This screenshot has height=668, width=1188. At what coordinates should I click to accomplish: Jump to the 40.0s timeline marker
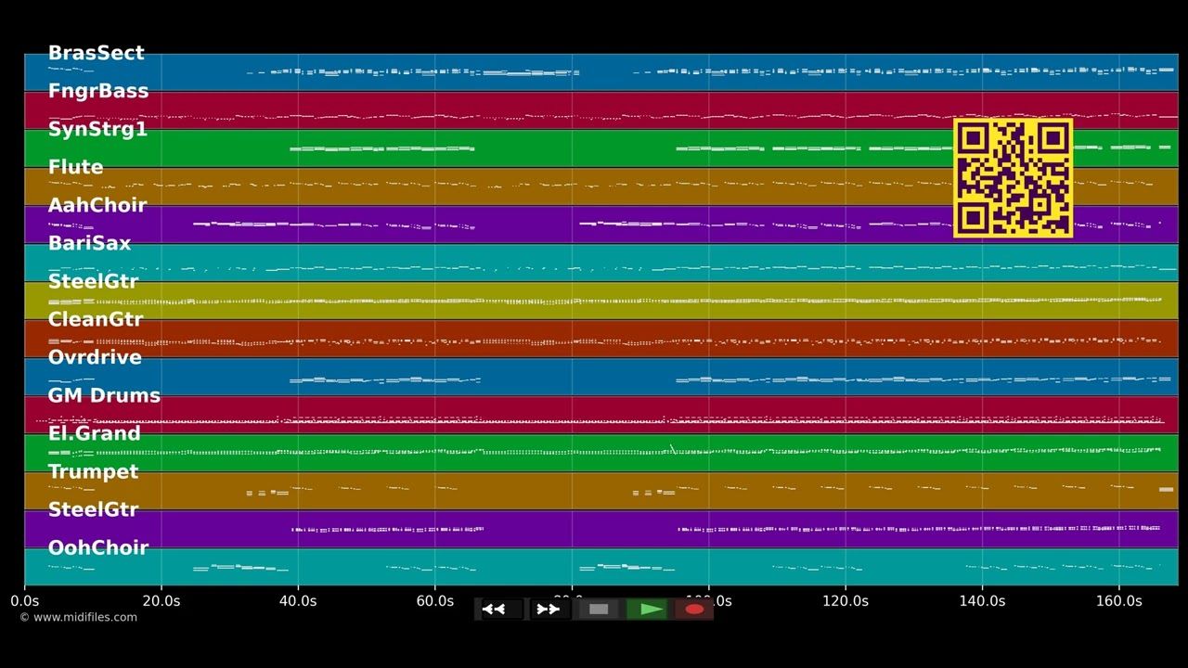tap(297, 601)
